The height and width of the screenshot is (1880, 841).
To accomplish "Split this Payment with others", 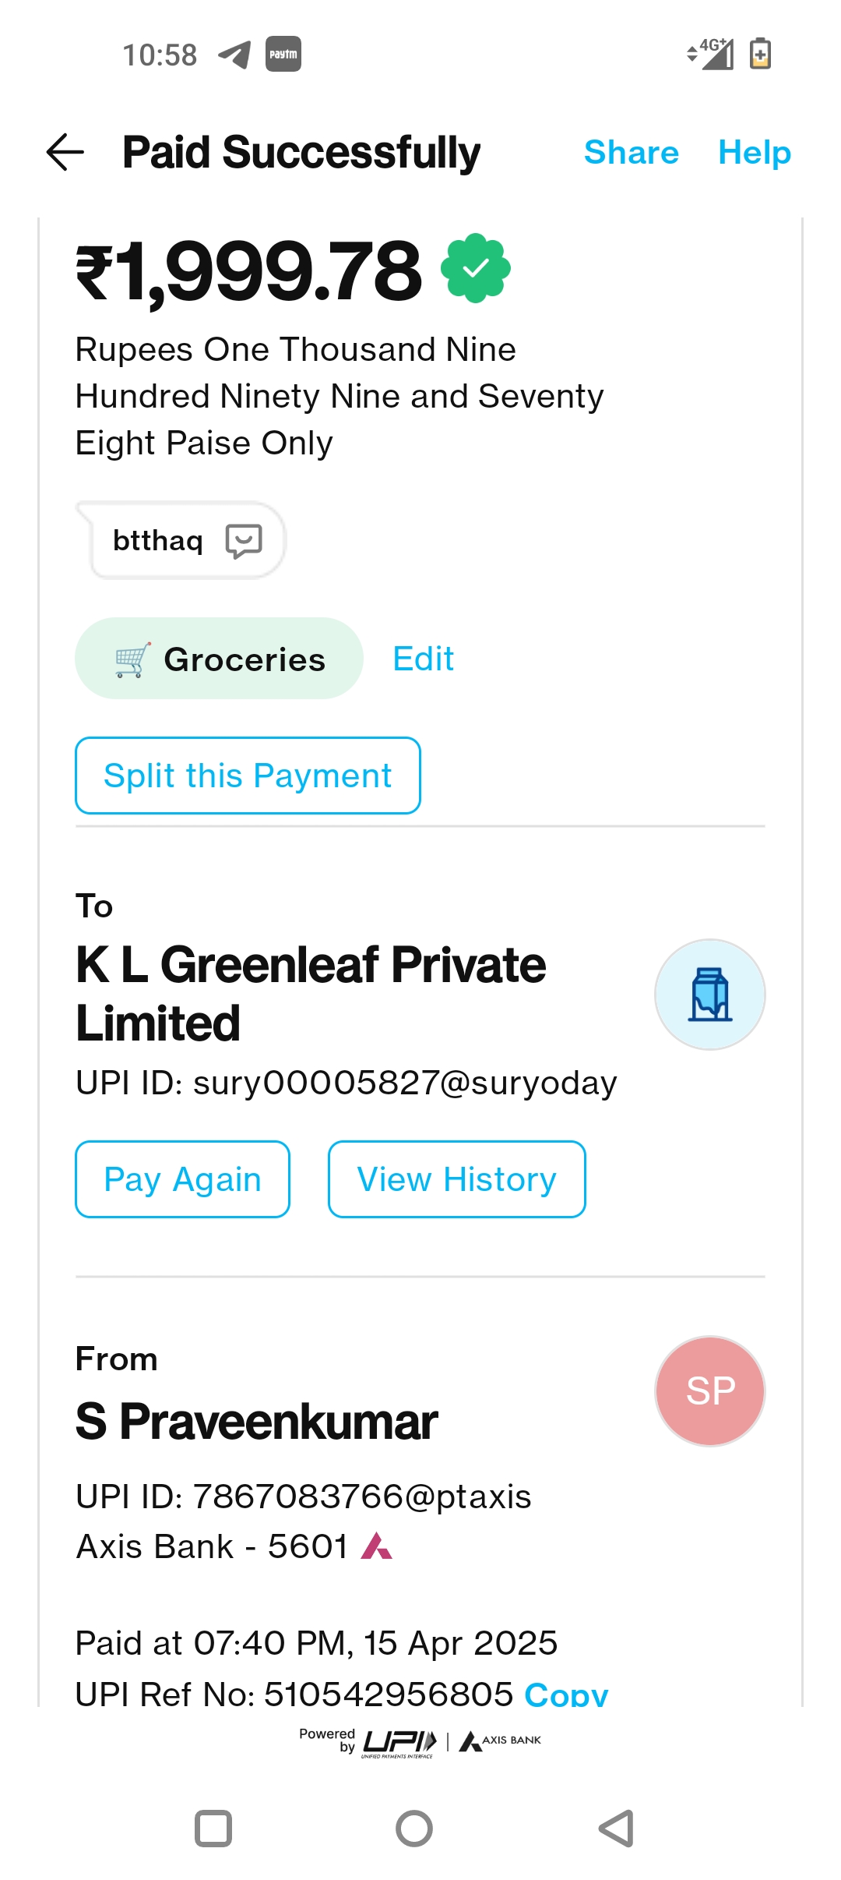I will click(x=248, y=776).
